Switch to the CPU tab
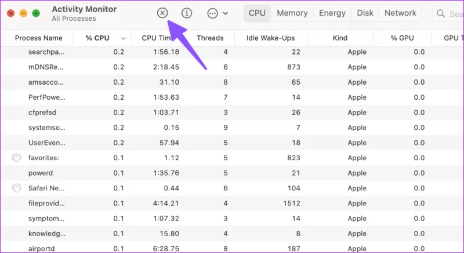464x253 pixels. [257, 13]
